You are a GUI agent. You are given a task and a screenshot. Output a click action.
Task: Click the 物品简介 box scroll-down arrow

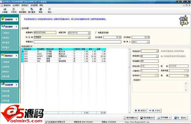(186, 90)
